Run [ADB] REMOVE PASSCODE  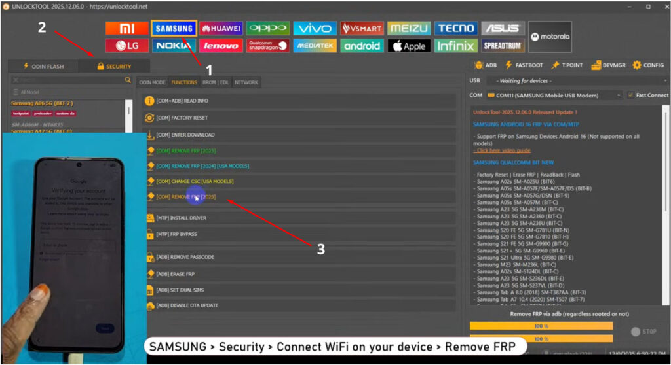[x=299, y=257]
